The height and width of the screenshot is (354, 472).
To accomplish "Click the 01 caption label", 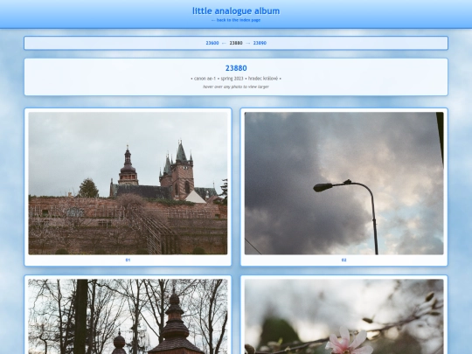I will pyautogui.click(x=128, y=260).
